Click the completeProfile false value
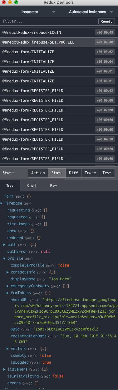 [63, 265]
